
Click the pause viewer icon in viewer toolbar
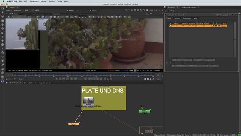coord(147,10)
